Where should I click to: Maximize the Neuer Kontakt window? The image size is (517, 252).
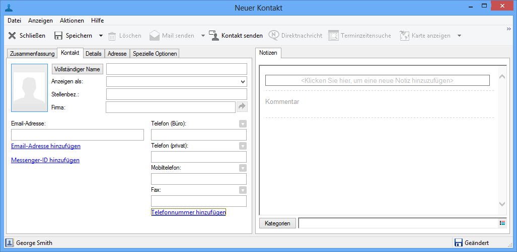(x=484, y=6)
